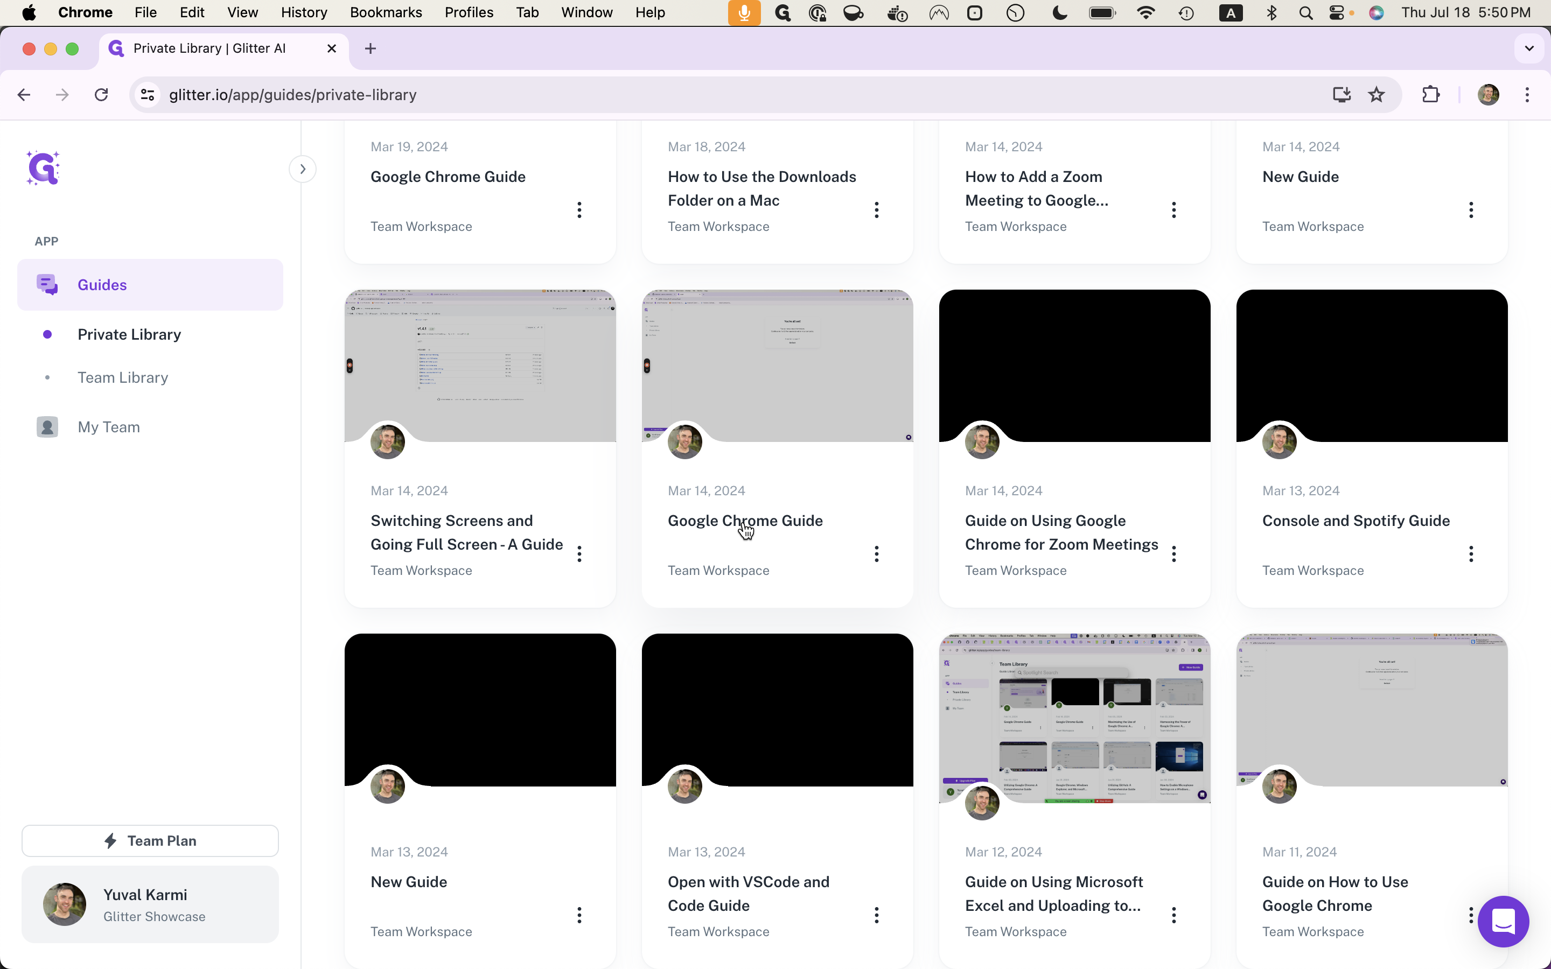Open the History menu
The image size is (1551, 969).
[304, 13]
